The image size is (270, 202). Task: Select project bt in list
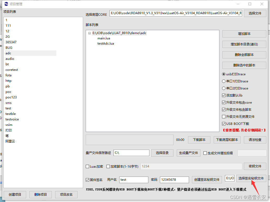coord(7,64)
